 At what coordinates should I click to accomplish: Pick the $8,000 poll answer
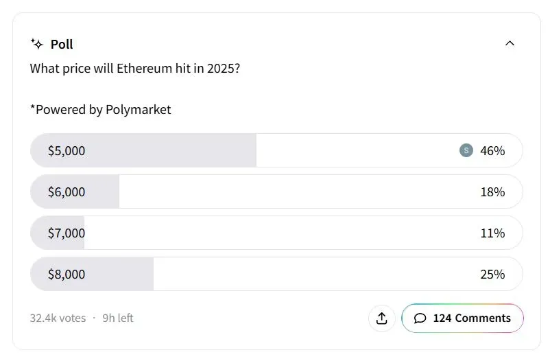67,274
